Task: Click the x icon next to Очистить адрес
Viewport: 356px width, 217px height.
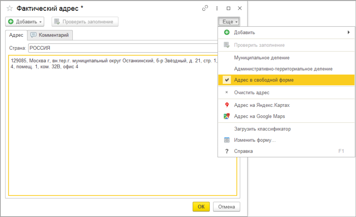Action: coord(226,92)
